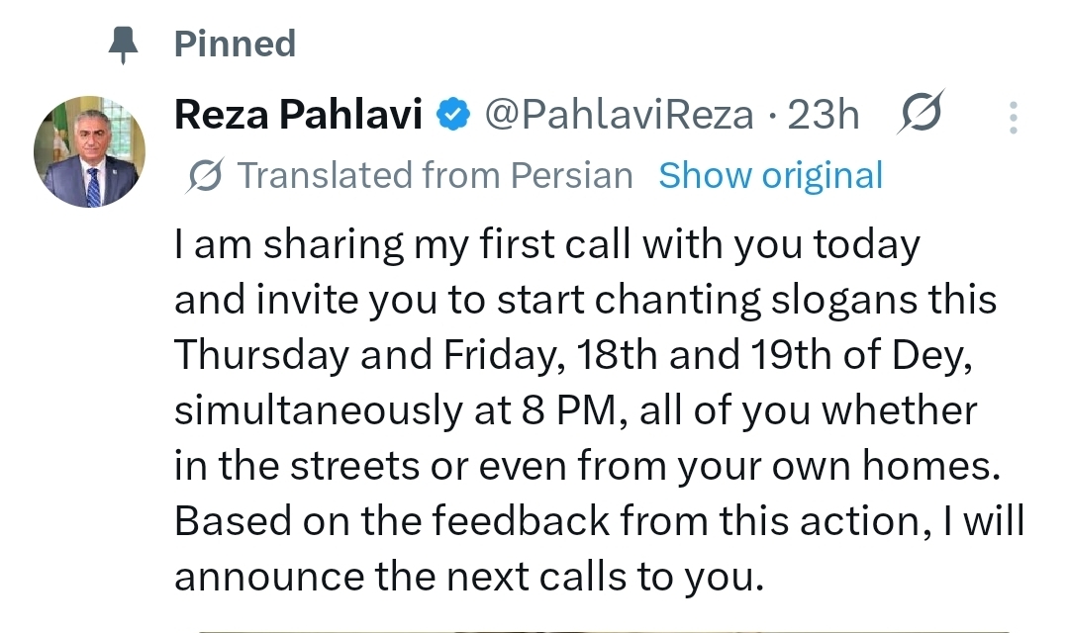Open the Reza Pahlavi display name
The height and width of the screenshot is (633, 1069).
point(299,116)
